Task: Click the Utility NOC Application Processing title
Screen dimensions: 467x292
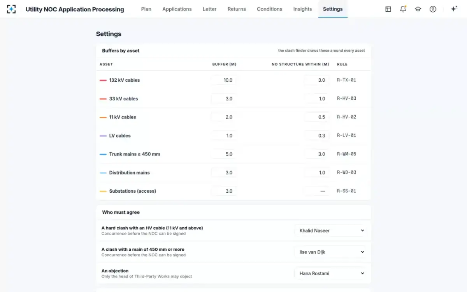Action: [x=75, y=9]
